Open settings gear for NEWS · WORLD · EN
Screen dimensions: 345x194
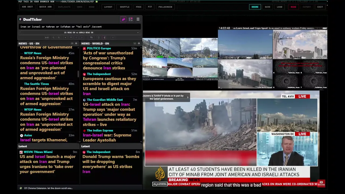[x=139, y=43]
